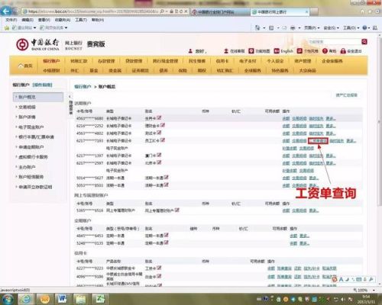Click 余额 link for card ending 1397
This screenshot has height=305, width=382.
[x=286, y=156]
